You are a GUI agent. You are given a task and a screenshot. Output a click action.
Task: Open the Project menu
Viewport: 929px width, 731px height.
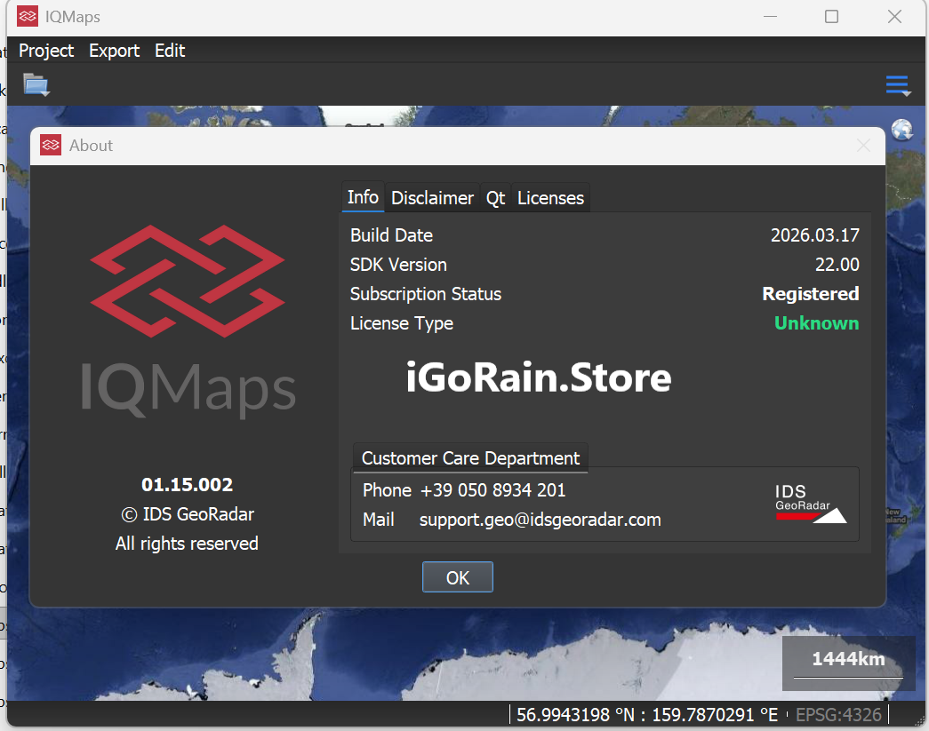[46, 51]
